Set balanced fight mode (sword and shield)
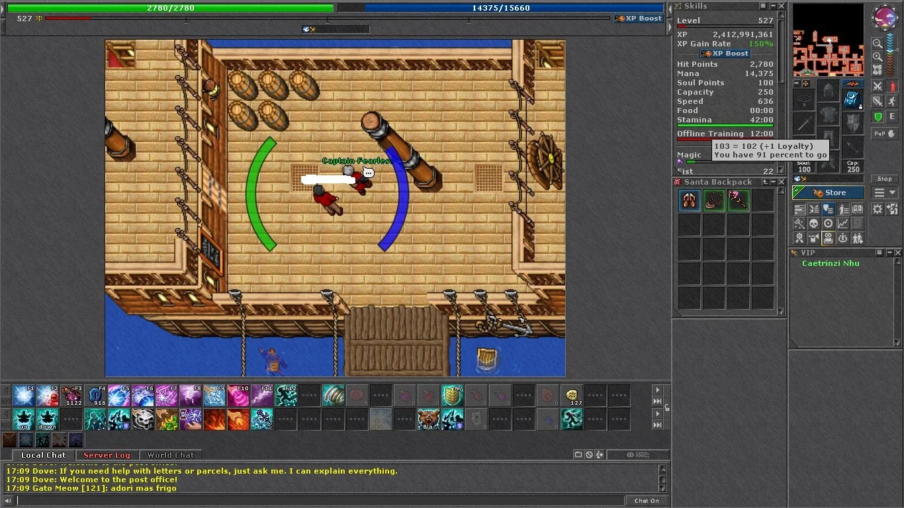The width and height of the screenshot is (904, 508). coord(877,101)
